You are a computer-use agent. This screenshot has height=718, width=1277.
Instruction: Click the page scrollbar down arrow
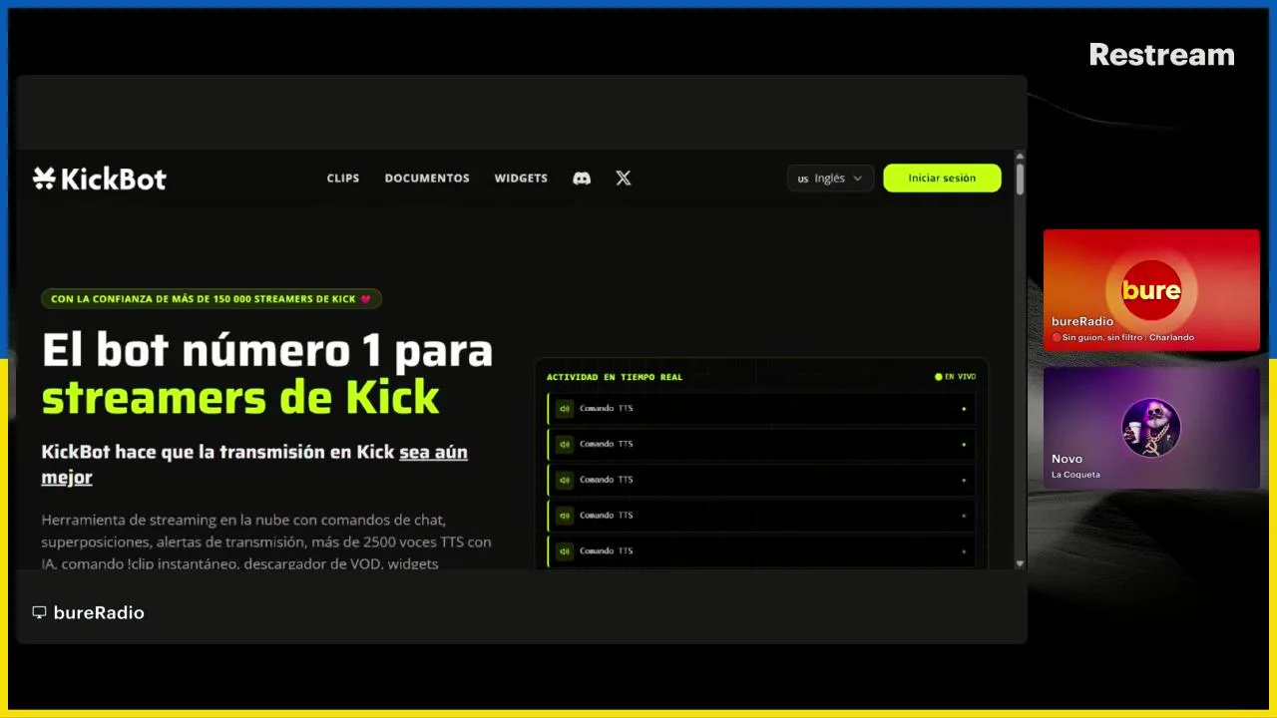1020,563
